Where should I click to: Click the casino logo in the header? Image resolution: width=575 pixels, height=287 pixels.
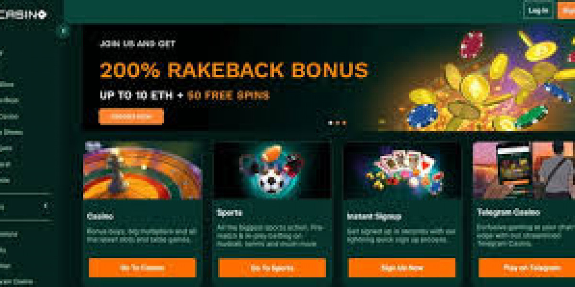point(23,14)
